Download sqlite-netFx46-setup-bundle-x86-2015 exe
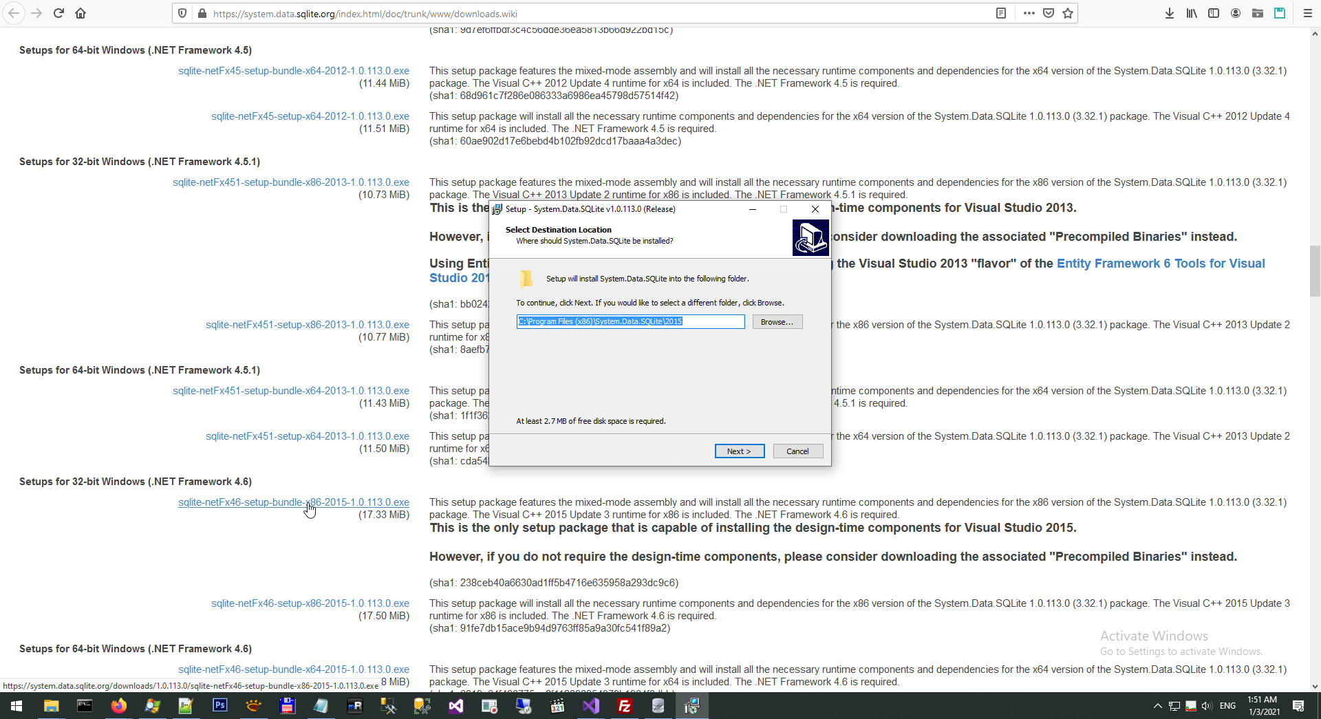The width and height of the screenshot is (1321, 719). [x=294, y=502]
